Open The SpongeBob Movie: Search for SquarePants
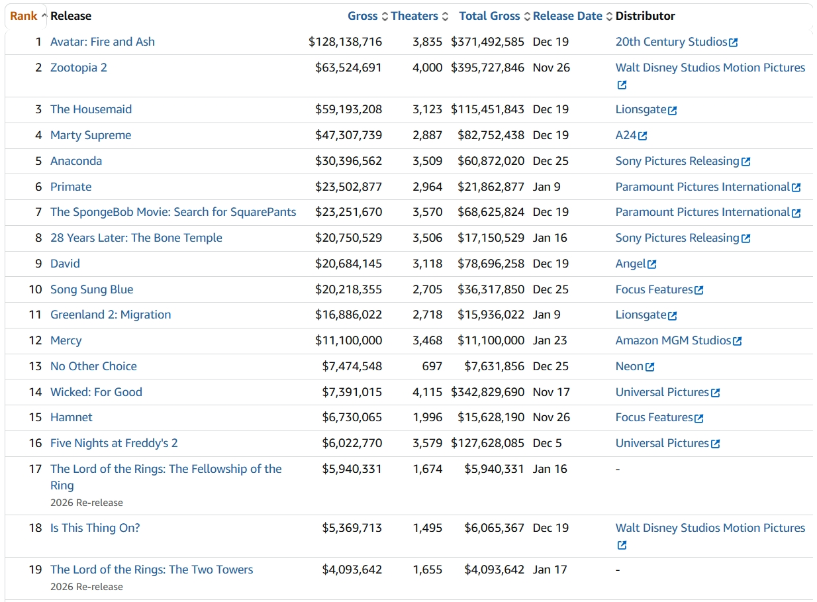 pyautogui.click(x=173, y=212)
